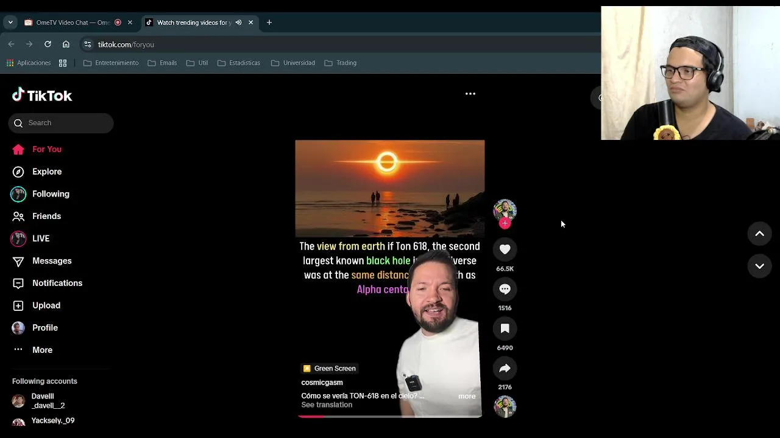This screenshot has height=438, width=780.
Task: Follow creator with the red plus button
Action: pos(505,223)
